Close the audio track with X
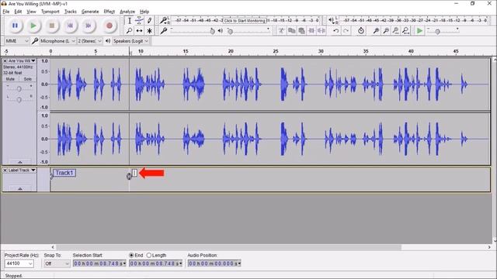The height and width of the screenshot is (279, 497). pos(5,60)
